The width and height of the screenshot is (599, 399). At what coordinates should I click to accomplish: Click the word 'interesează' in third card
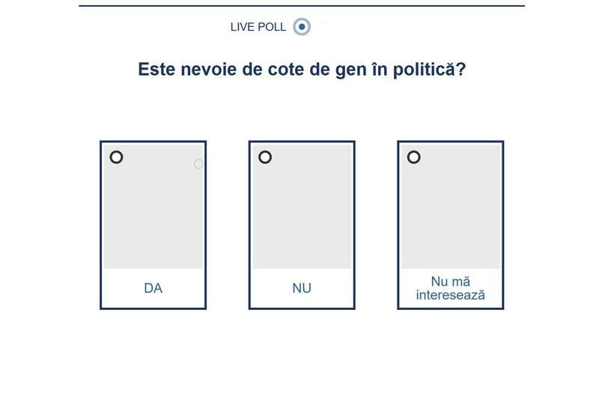tap(450, 295)
